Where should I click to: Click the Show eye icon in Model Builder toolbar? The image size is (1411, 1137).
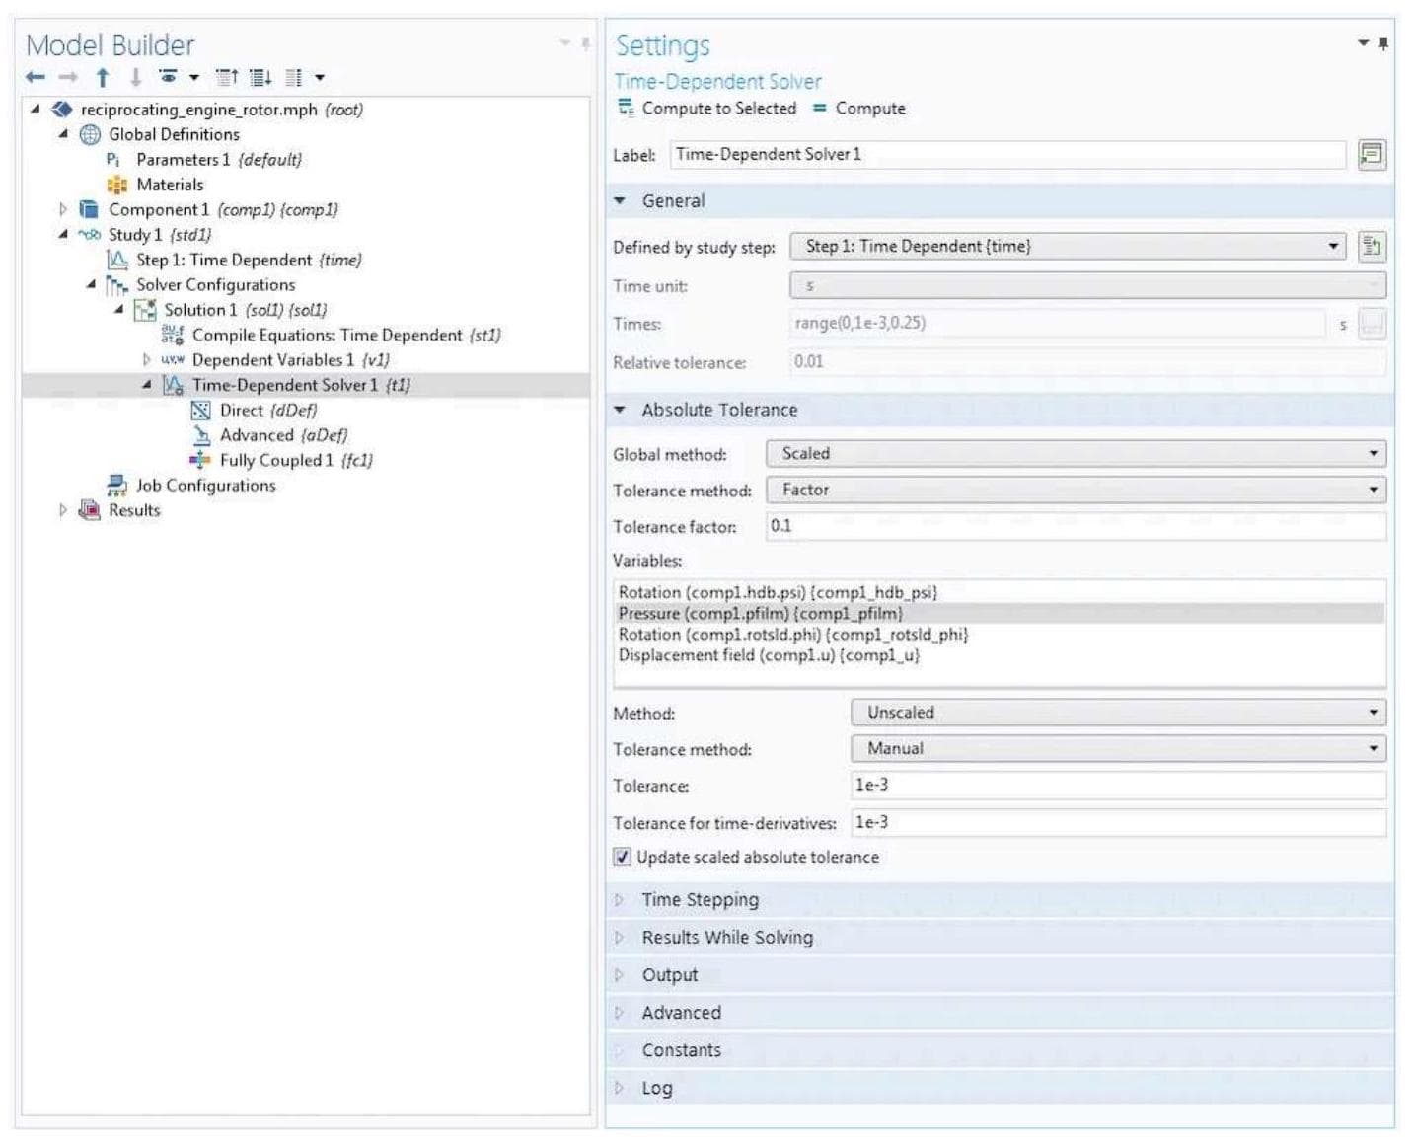pyautogui.click(x=168, y=77)
